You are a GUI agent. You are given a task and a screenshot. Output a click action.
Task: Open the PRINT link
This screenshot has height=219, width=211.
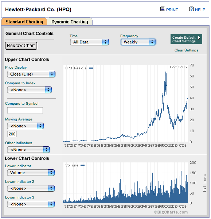(172, 10)
